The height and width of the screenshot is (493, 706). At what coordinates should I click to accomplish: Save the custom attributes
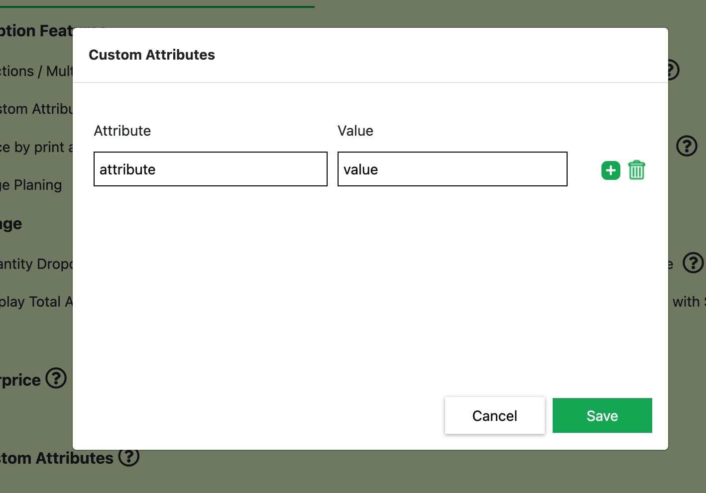pyautogui.click(x=602, y=415)
